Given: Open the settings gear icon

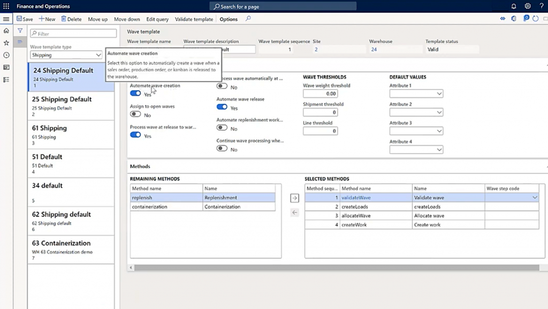Looking at the screenshot, I should tap(527, 6).
